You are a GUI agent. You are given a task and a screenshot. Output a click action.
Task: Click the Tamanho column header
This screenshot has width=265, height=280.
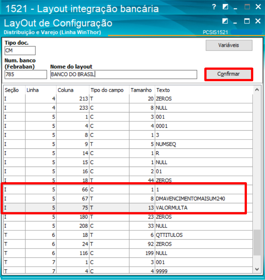click(141, 90)
